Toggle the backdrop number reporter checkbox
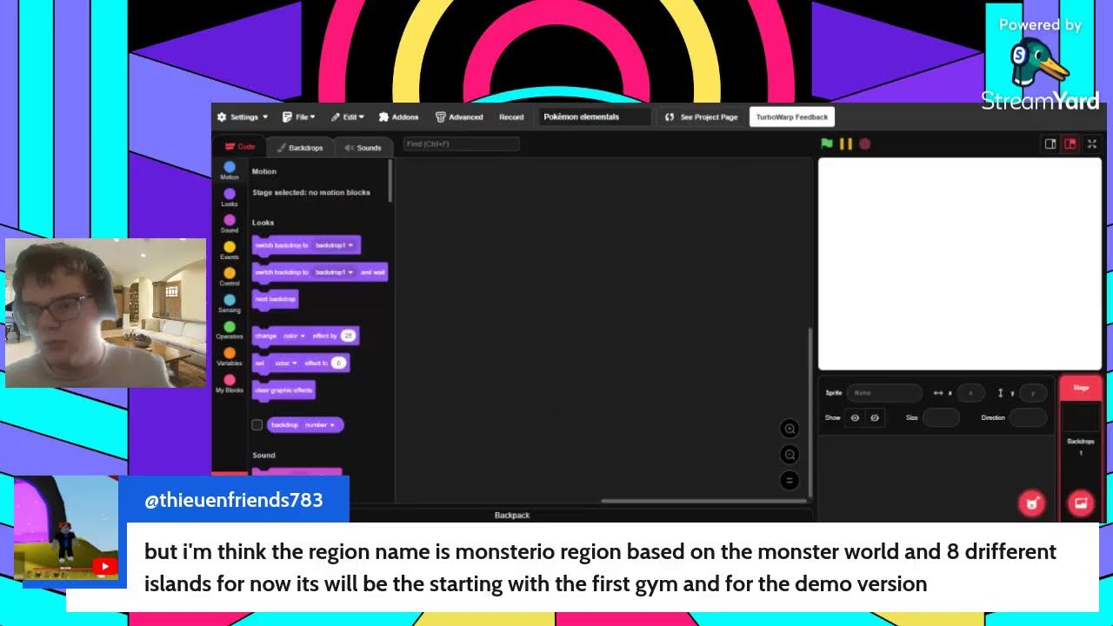 257,425
